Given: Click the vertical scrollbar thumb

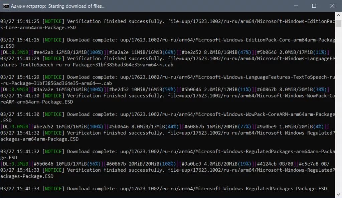Looking at the screenshot, I should pos(338,23).
